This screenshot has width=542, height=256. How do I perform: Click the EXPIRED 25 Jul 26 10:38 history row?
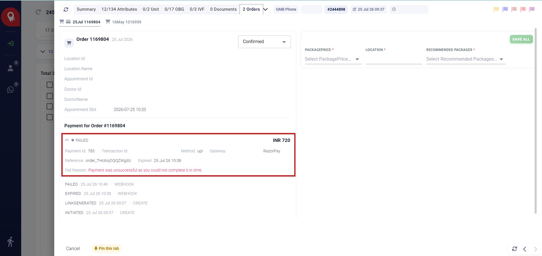tap(101, 193)
